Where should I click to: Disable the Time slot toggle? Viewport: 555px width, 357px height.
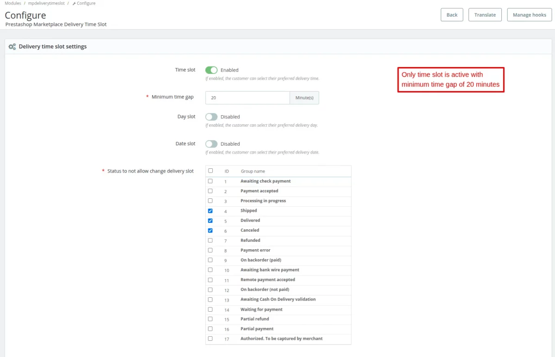coord(211,70)
